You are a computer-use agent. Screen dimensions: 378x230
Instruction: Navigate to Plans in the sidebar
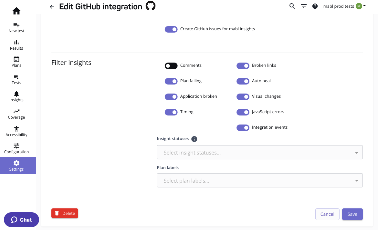click(16, 62)
